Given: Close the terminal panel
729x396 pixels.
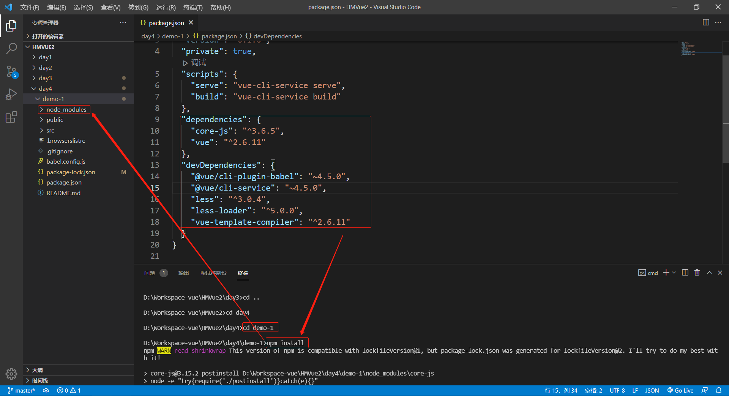Looking at the screenshot, I should tap(720, 273).
